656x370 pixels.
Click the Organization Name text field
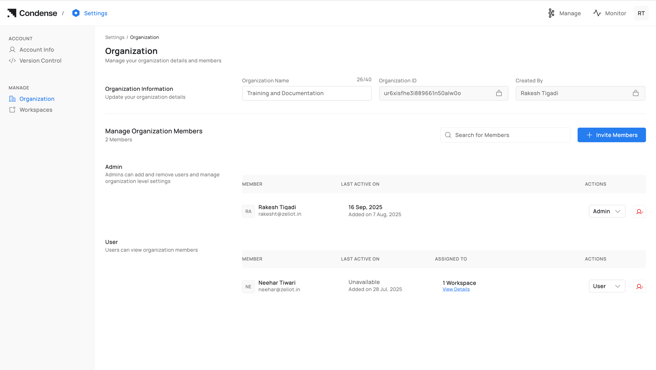(x=307, y=93)
